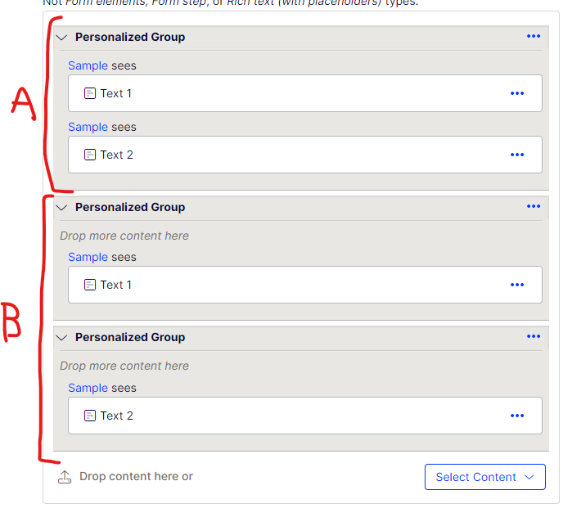Viewport: 572px width, 508px height.
Task: Open the Select Content dropdown
Action: 484,477
